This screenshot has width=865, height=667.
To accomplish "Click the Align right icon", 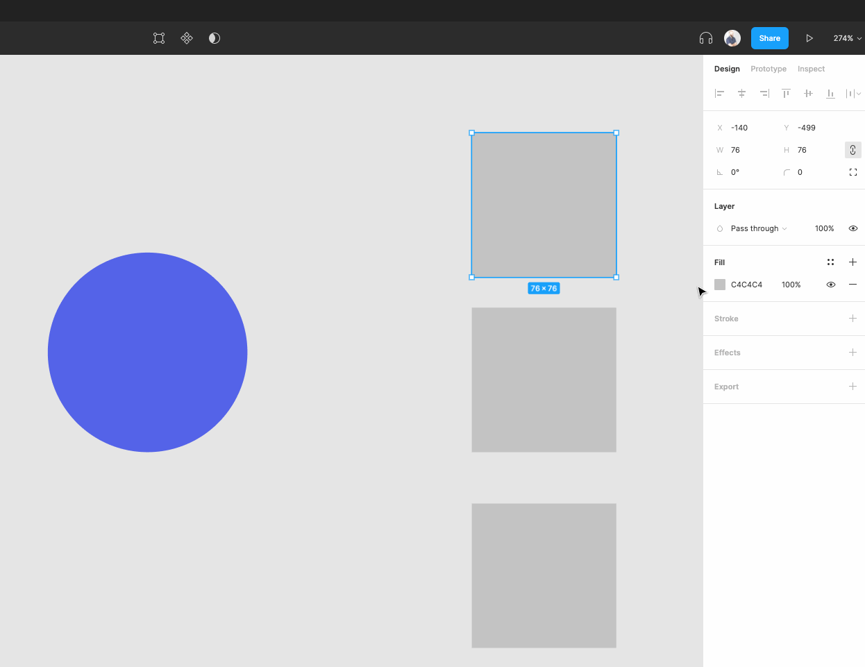I will point(764,93).
